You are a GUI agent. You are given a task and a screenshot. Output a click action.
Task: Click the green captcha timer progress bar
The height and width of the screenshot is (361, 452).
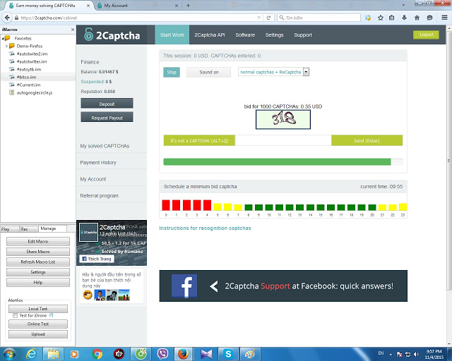(277, 161)
